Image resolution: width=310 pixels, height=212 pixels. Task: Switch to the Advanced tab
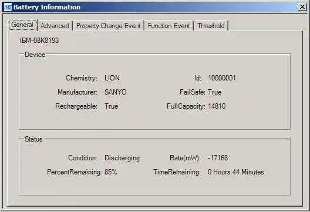click(x=55, y=26)
